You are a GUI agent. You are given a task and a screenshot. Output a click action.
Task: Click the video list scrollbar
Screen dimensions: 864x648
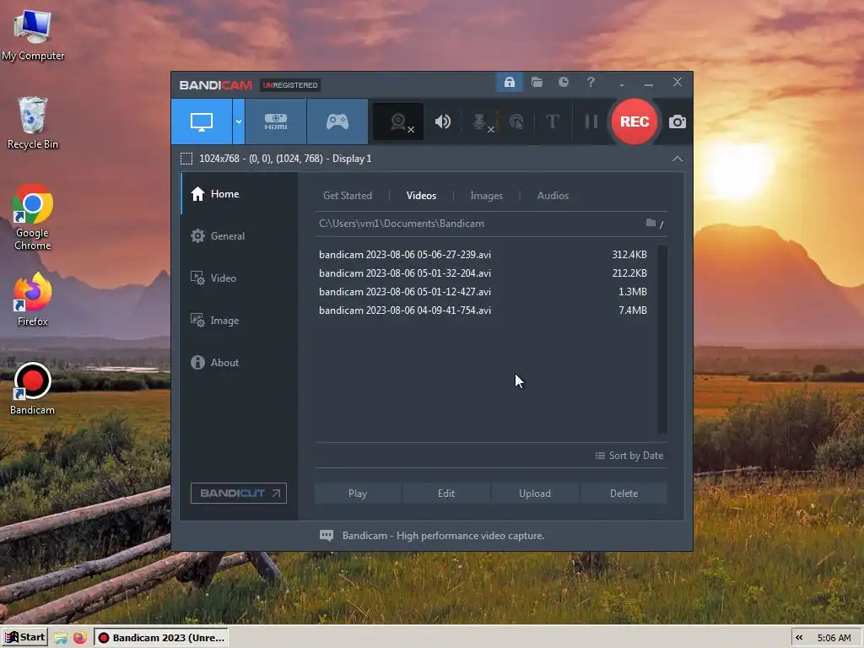pyautogui.click(x=662, y=339)
